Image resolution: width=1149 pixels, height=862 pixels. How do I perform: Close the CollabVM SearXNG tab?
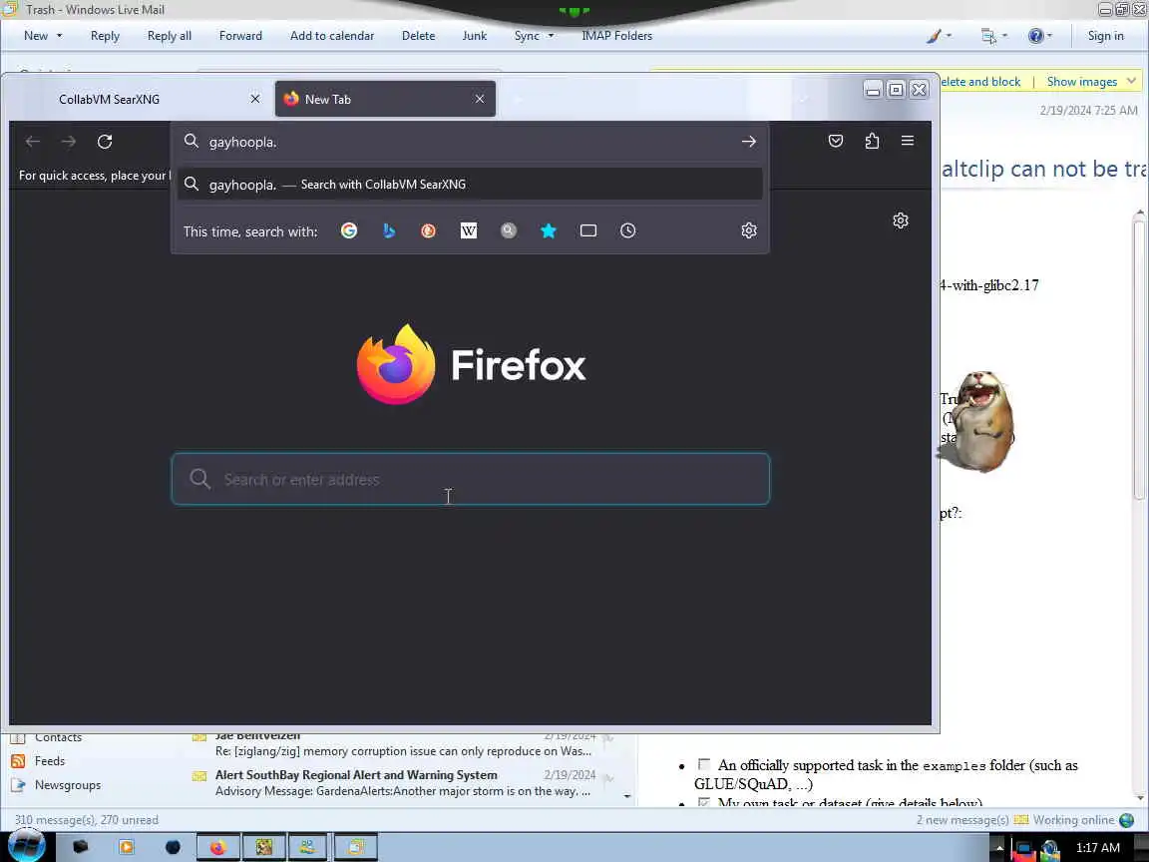[x=255, y=99]
